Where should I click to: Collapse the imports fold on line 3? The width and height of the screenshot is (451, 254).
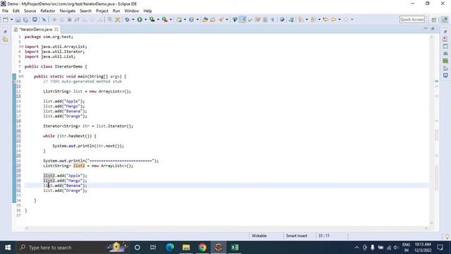(x=22, y=47)
